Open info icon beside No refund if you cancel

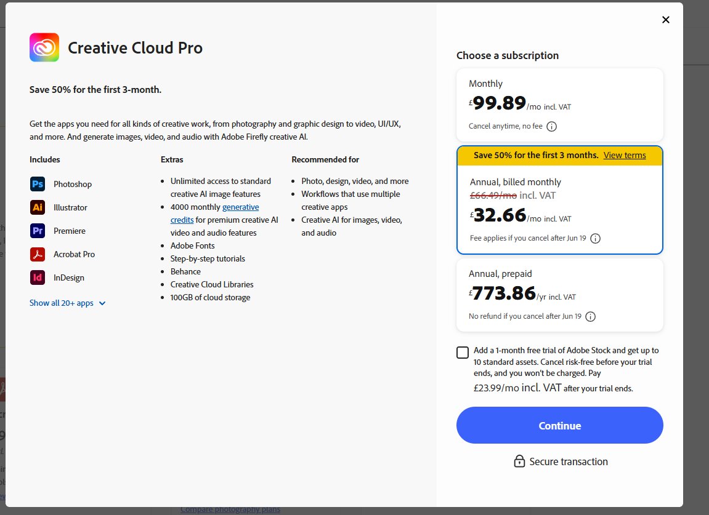(x=591, y=317)
